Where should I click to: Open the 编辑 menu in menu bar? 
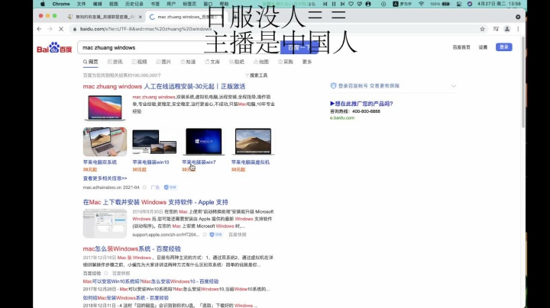click(97, 4)
